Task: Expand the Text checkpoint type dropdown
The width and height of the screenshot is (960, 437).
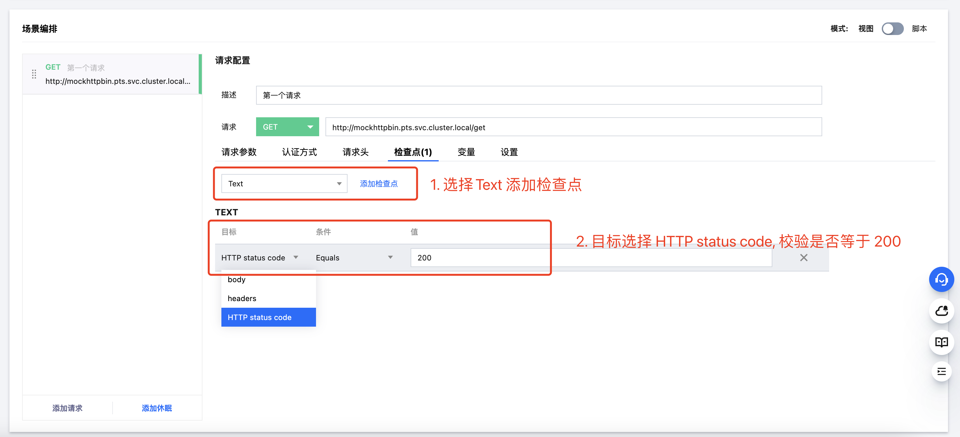Action: (x=284, y=184)
